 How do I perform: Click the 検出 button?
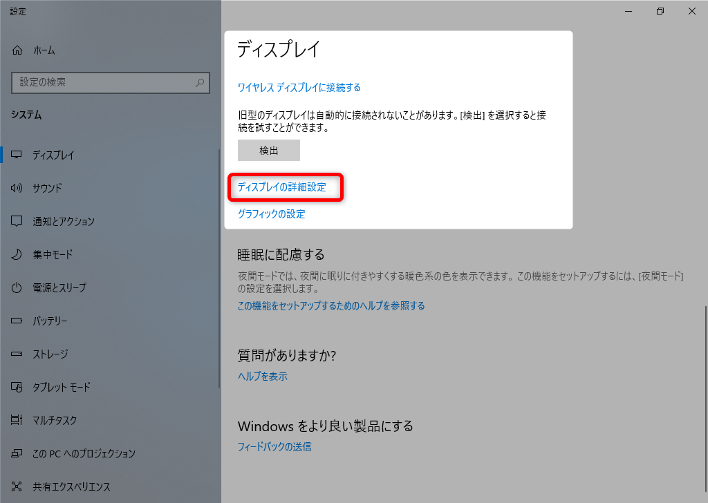click(268, 150)
